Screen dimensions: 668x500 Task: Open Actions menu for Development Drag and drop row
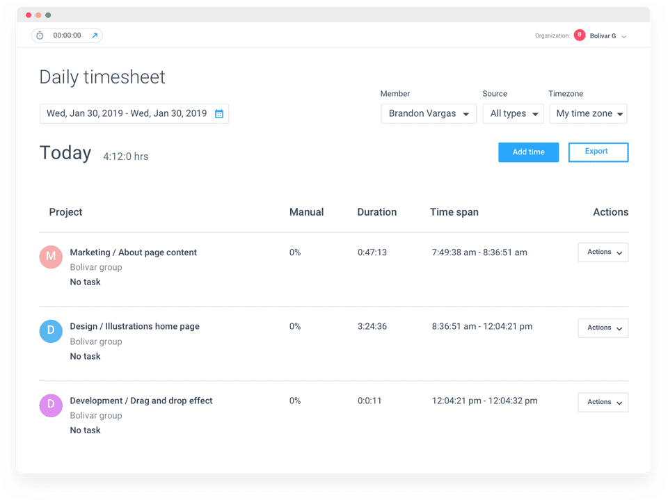(x=603, y=402)
